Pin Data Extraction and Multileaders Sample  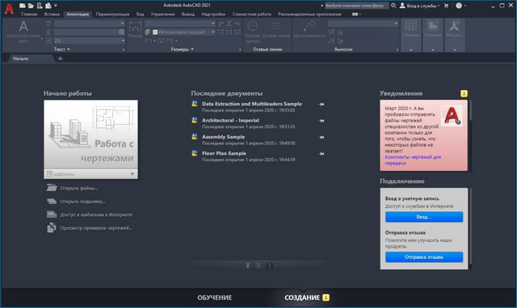(x=322, y=104)
